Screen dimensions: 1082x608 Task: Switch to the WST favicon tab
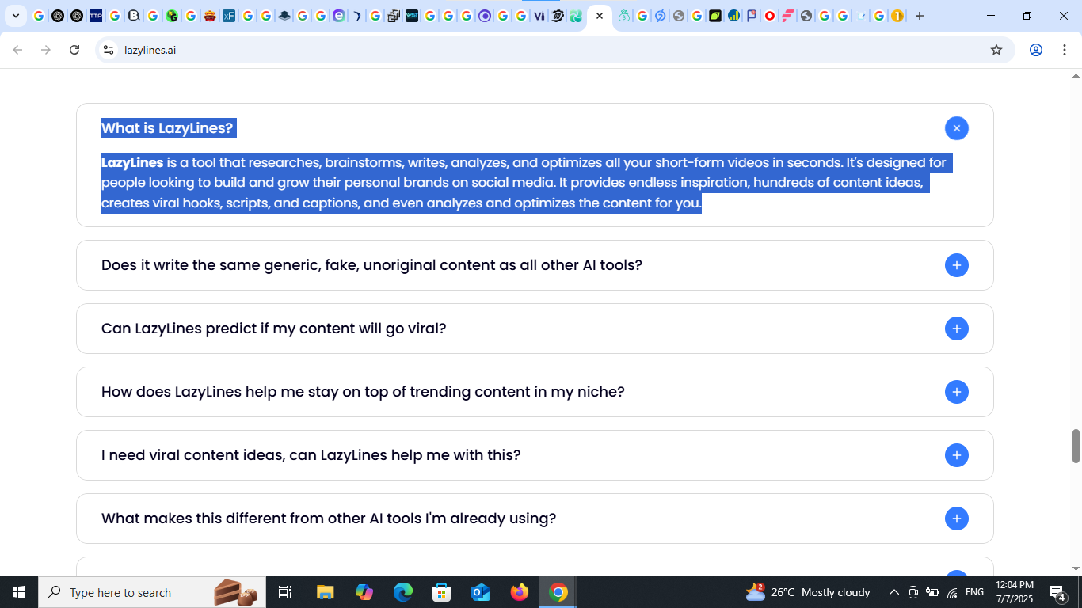tap(412, 16)
